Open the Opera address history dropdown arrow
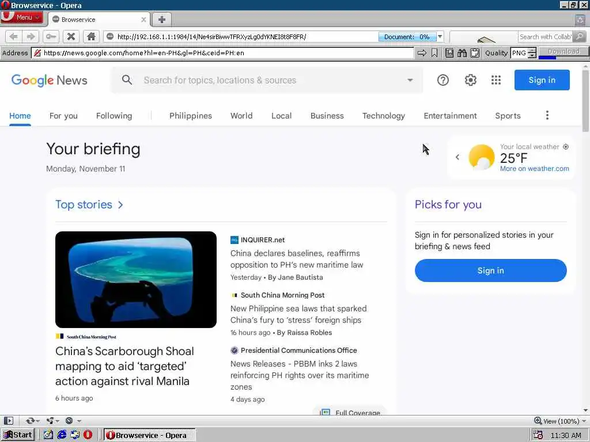Screen dimensions: 590x442 click(440, 36)
